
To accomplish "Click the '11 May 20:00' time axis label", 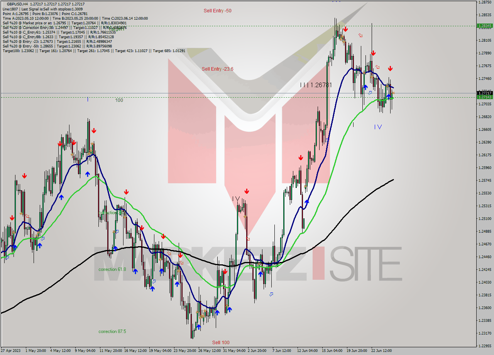I will (111, 351).
